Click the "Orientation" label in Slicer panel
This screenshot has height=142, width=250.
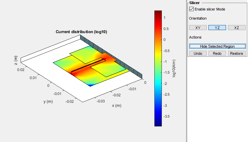198,18
